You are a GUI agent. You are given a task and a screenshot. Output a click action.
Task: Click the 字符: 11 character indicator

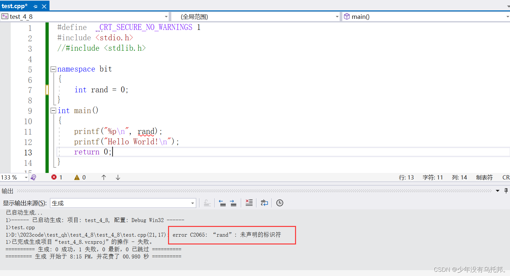click(432, 177)
